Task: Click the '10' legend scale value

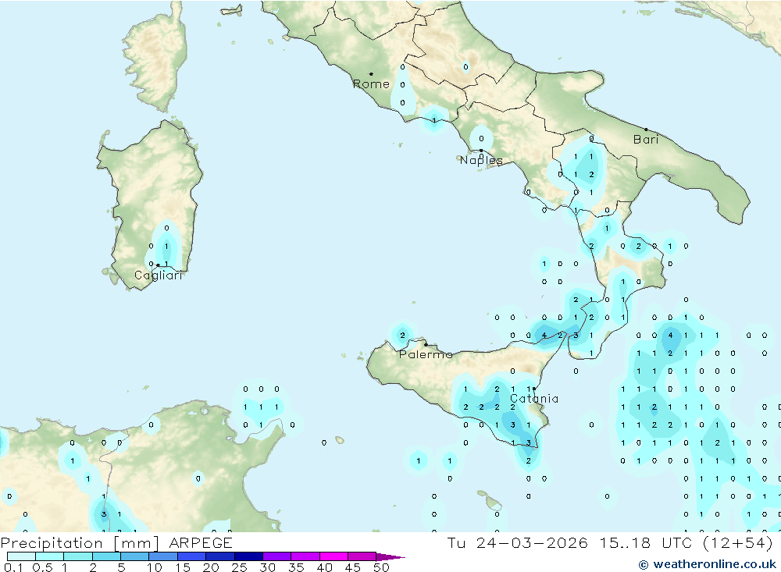Action: coord(155,567)
